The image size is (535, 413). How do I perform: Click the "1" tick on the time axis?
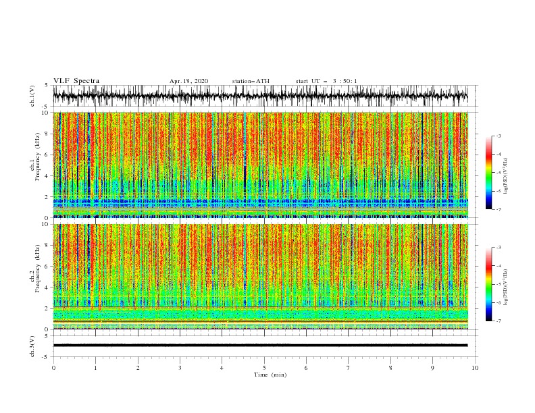(x=95, y=368)
